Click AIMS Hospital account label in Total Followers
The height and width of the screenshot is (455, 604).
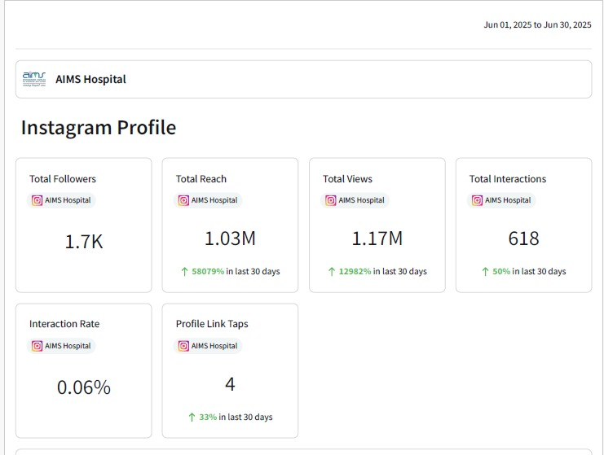click(x=68, y=200)
